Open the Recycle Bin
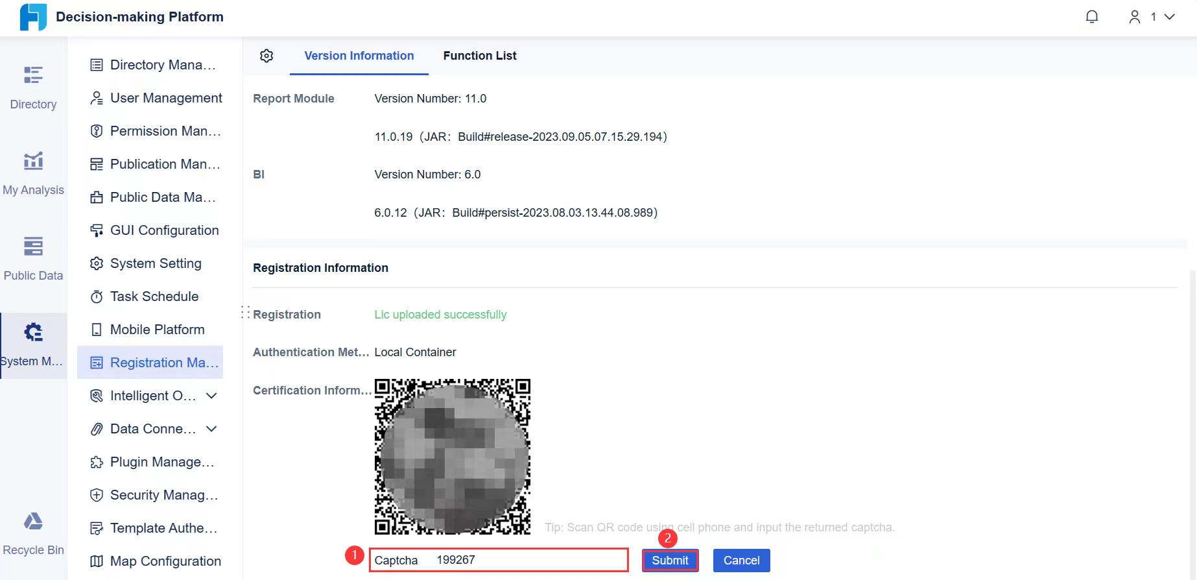The width and height of the screenshot is (1197, 580). [x=33, y=534]
